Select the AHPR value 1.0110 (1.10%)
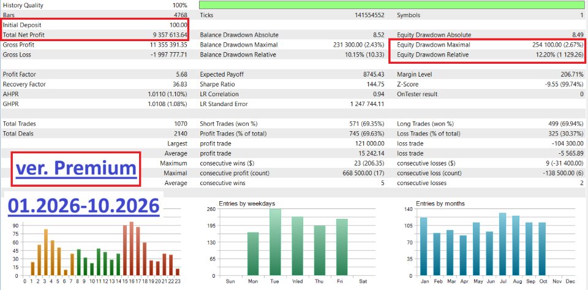This screenshot has height=290, width=588. (168, 94)
